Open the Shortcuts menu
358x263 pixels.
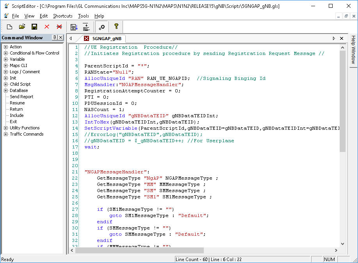tap(63, 16)
